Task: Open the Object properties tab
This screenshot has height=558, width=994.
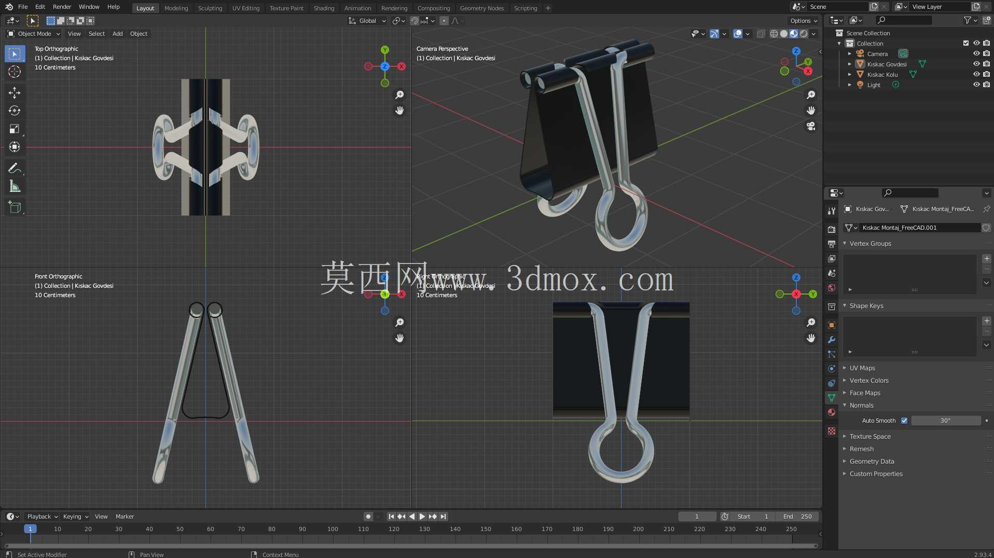Action: 832,325
